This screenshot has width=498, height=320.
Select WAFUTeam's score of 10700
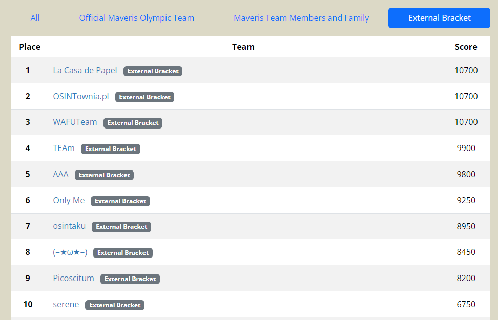[x=466, y=122]
